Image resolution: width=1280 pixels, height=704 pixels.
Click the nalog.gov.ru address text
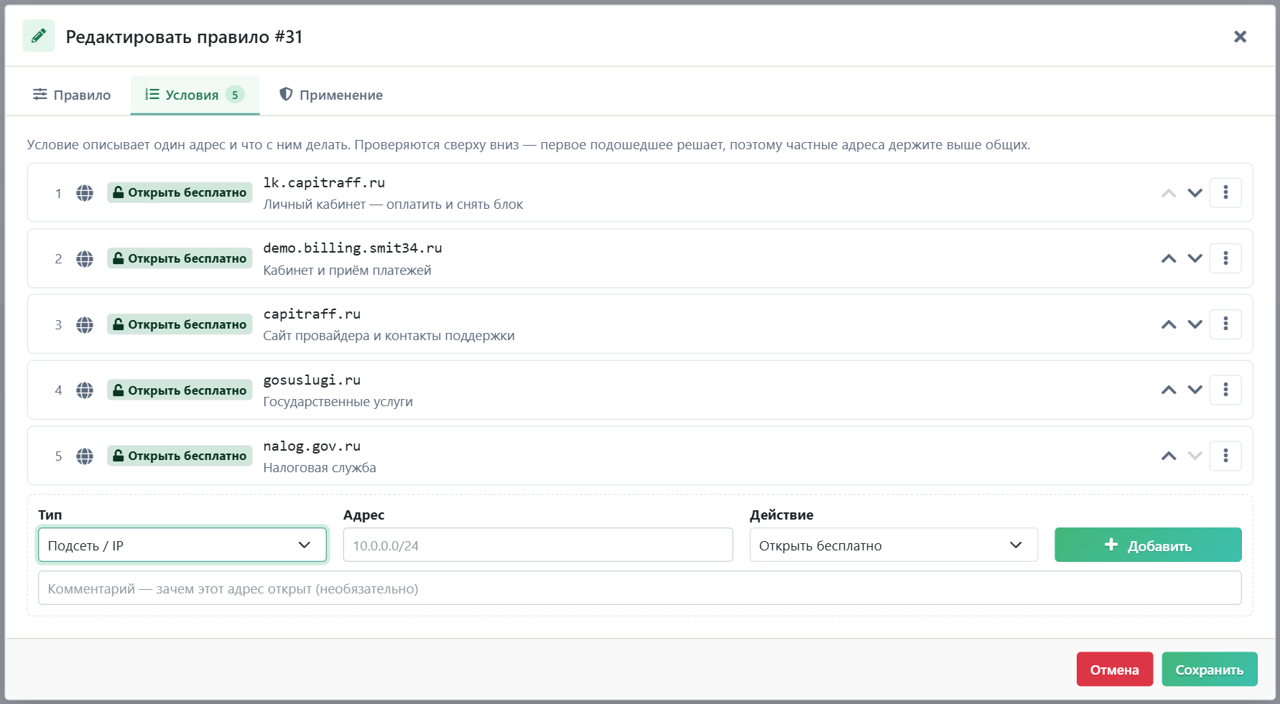pos(312,446)
